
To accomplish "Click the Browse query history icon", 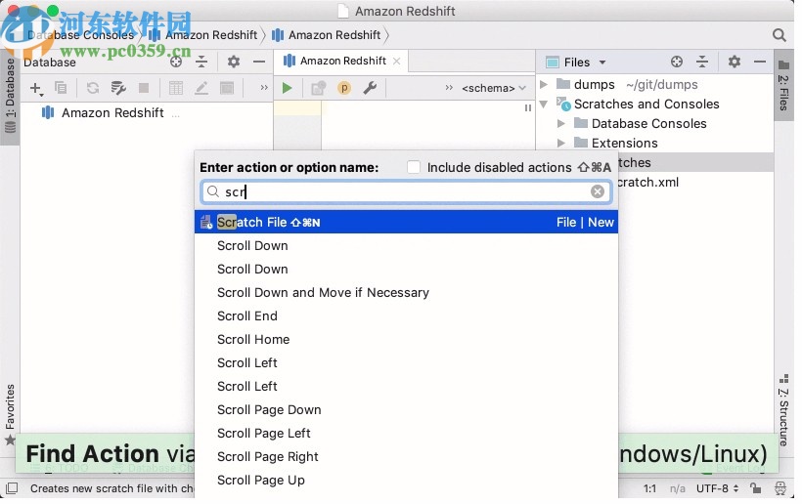I will (318, 88).
